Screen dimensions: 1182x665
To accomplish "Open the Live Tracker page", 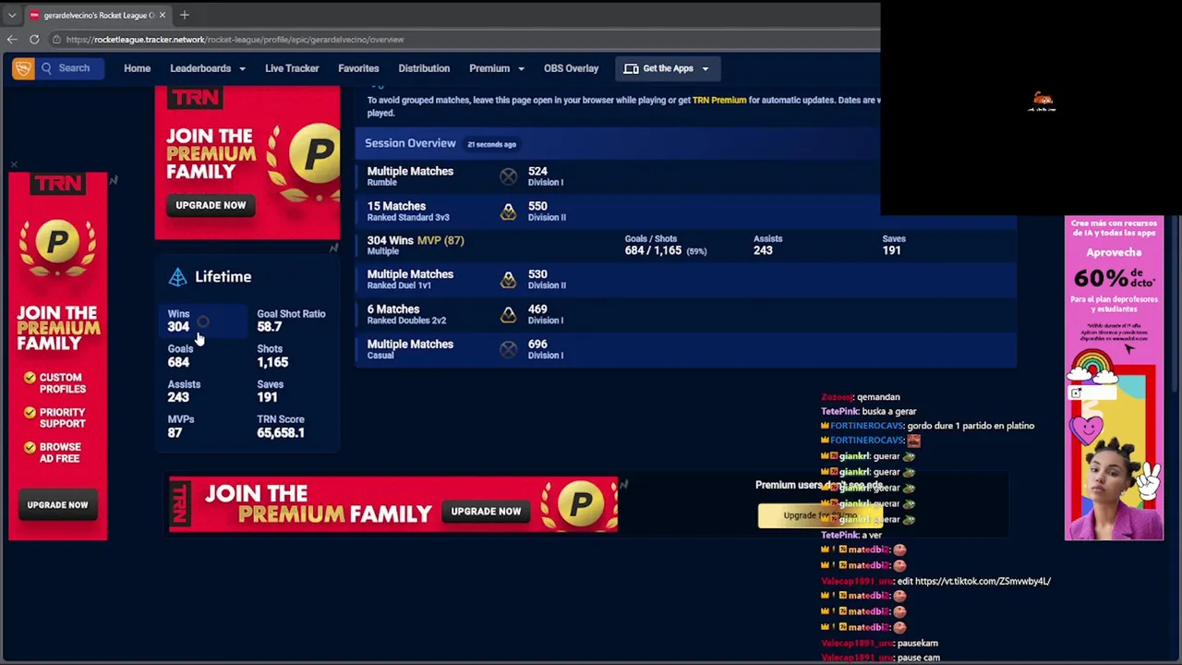I will point(292,68).
